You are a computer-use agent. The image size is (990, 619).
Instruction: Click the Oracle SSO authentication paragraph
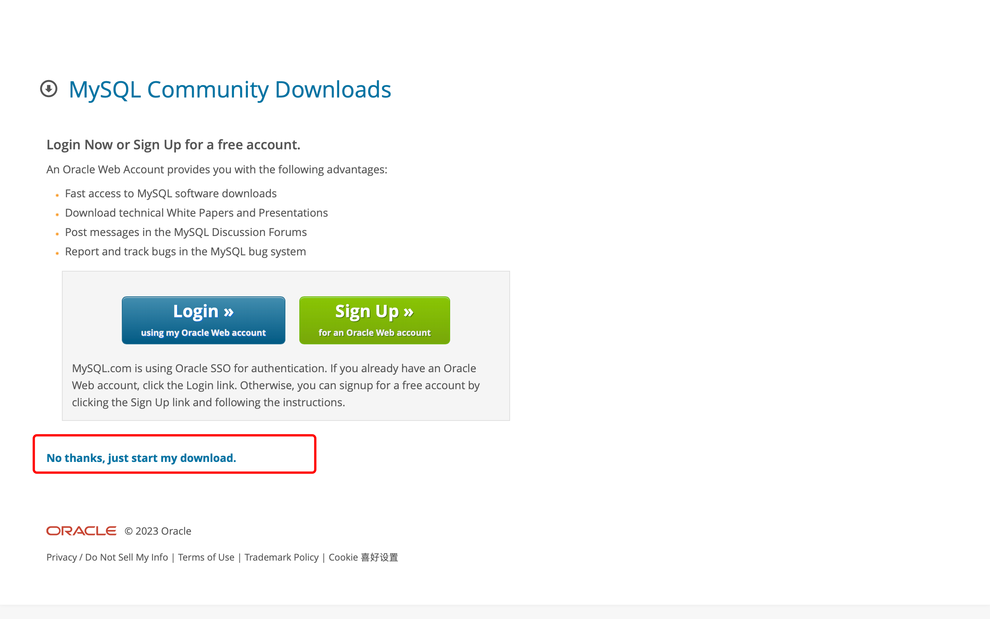click(276, 385)
